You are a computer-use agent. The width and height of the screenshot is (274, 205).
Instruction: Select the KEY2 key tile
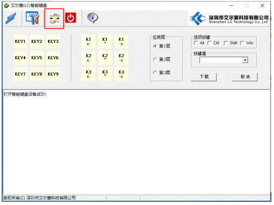(37, 41)
